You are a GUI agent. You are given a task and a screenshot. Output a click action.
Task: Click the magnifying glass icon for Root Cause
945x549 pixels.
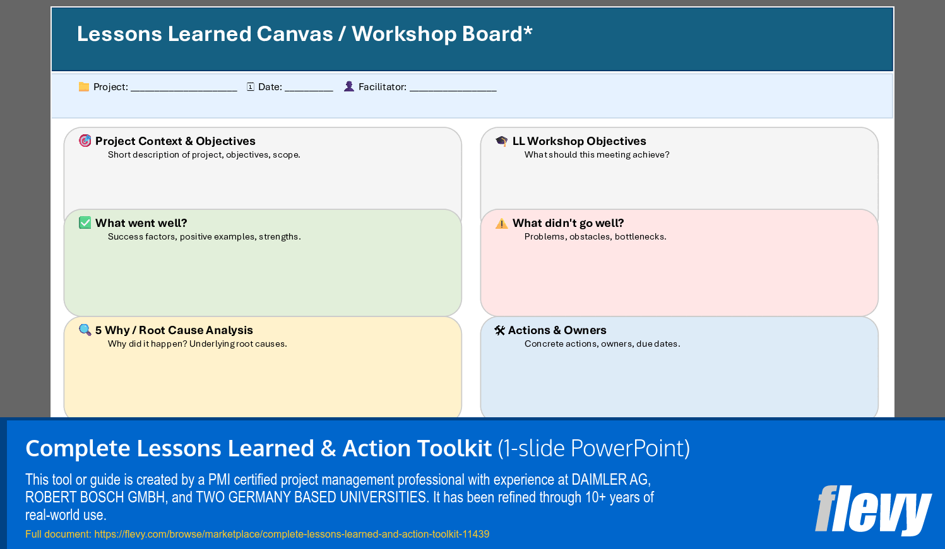[x=85, y=330]
